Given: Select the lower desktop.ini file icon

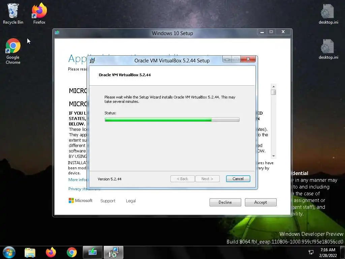Looking at the screenshot, I should pyautogui.click(x=328, y=49).
